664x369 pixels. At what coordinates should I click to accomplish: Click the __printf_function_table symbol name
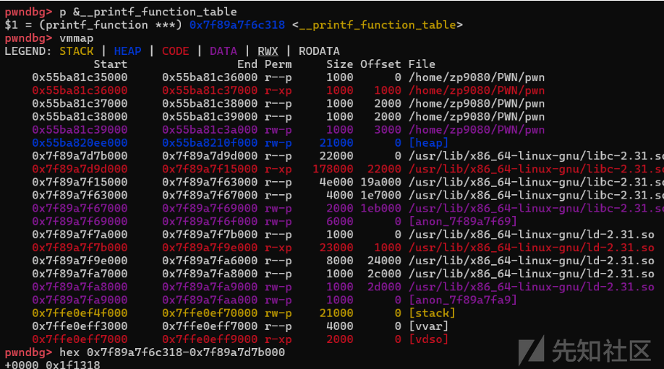(378, 25)
